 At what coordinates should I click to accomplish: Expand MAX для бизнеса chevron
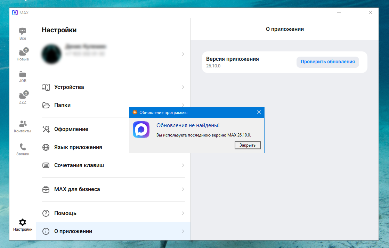click(x=183, y=189)
